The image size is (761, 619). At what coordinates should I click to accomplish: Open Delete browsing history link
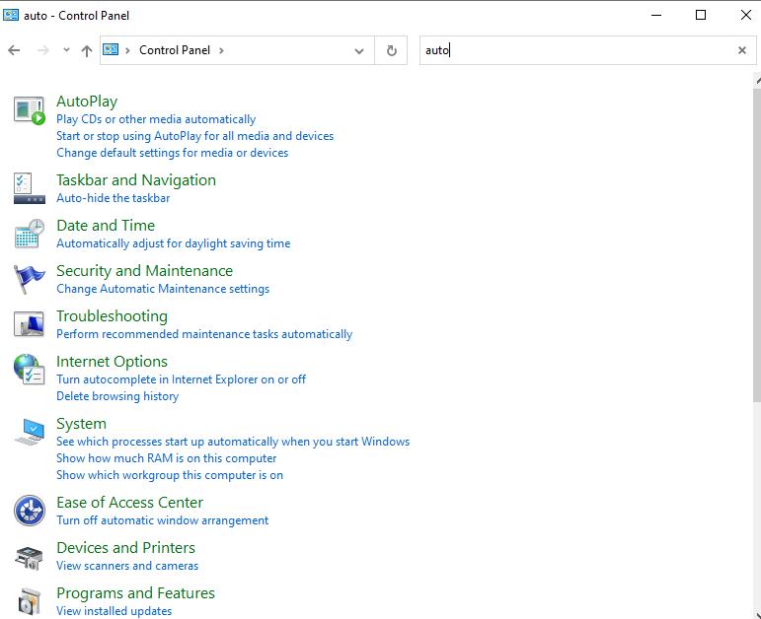pyautogui.click(x=117, y=396)
